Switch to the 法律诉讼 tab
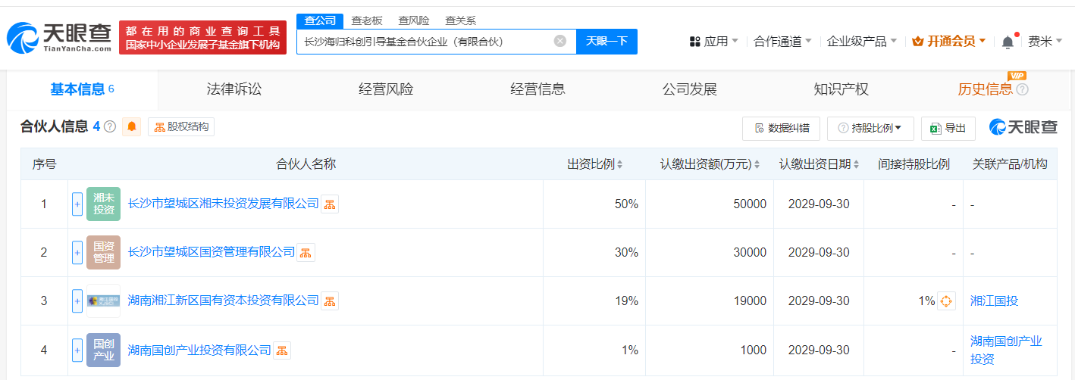The height and width of the screenshot is (380, 1075). pos(234,89)
